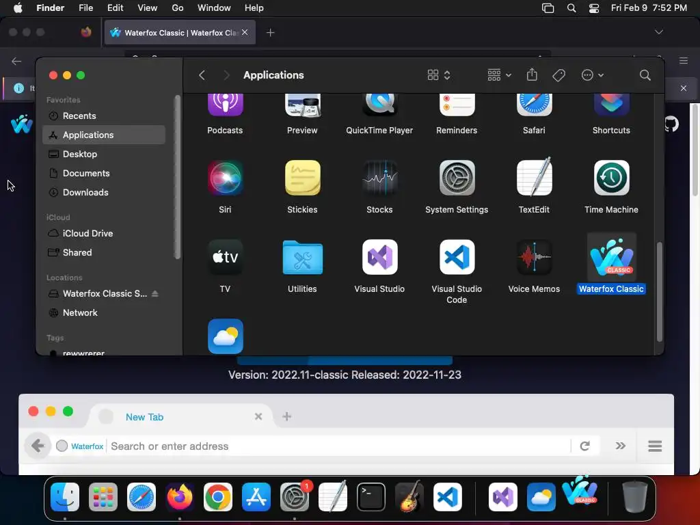
Task: Select Applications in Finder sidebar
Action: click(x=104, y=135)
